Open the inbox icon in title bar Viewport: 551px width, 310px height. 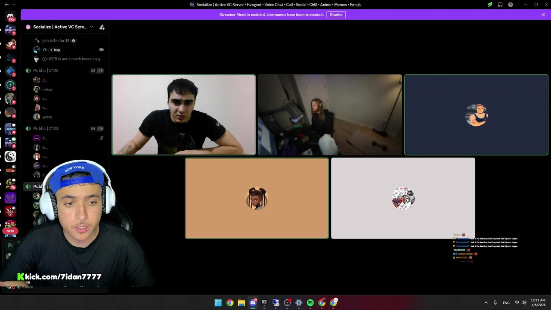click(500, 5)
